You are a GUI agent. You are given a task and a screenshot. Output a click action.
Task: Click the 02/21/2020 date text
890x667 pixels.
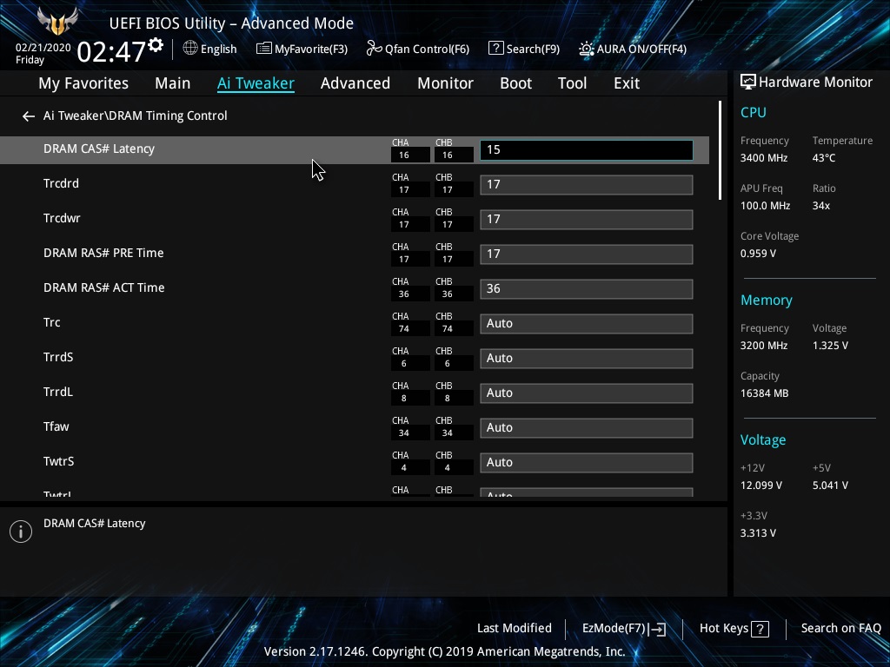pyautogui.click(x=43, y=48)
